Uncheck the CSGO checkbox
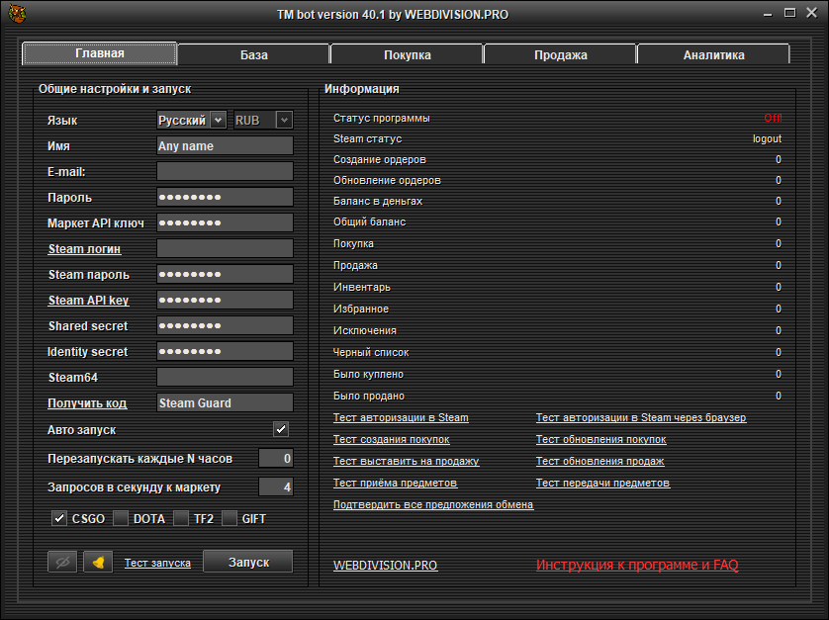Screen dimensions: 829x620 coord(59,518)
